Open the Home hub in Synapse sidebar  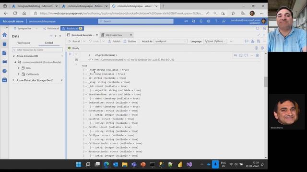(x=4, y=35)
